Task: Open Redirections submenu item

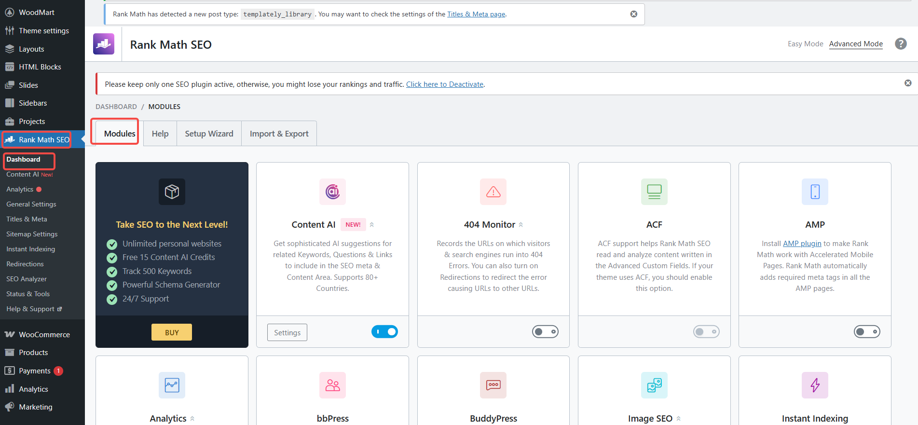Action: click(x=25, y=264)
